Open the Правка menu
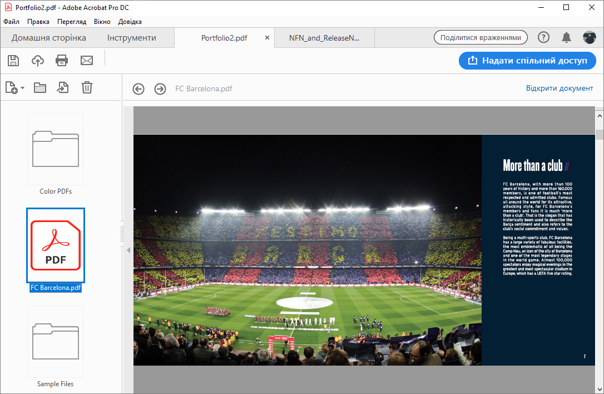This screenshot has height=394, width=604. pos(38,22)
